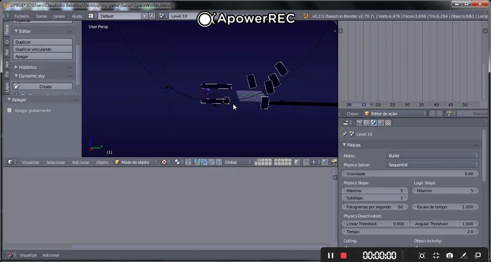The width and height of the screenshot is (491, 262).
Task: Click the move action down arrow icon
Action: tap(433, 114)
